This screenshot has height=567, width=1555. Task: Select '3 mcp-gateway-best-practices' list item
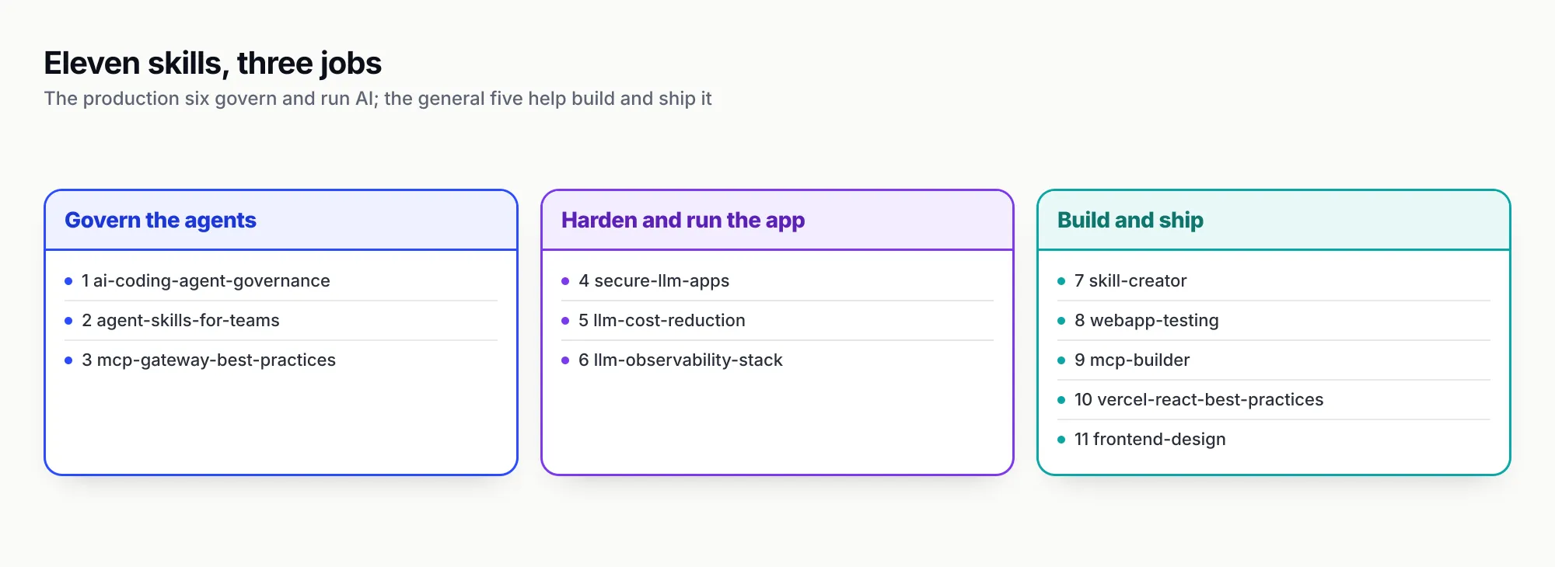tap(281, 360)
